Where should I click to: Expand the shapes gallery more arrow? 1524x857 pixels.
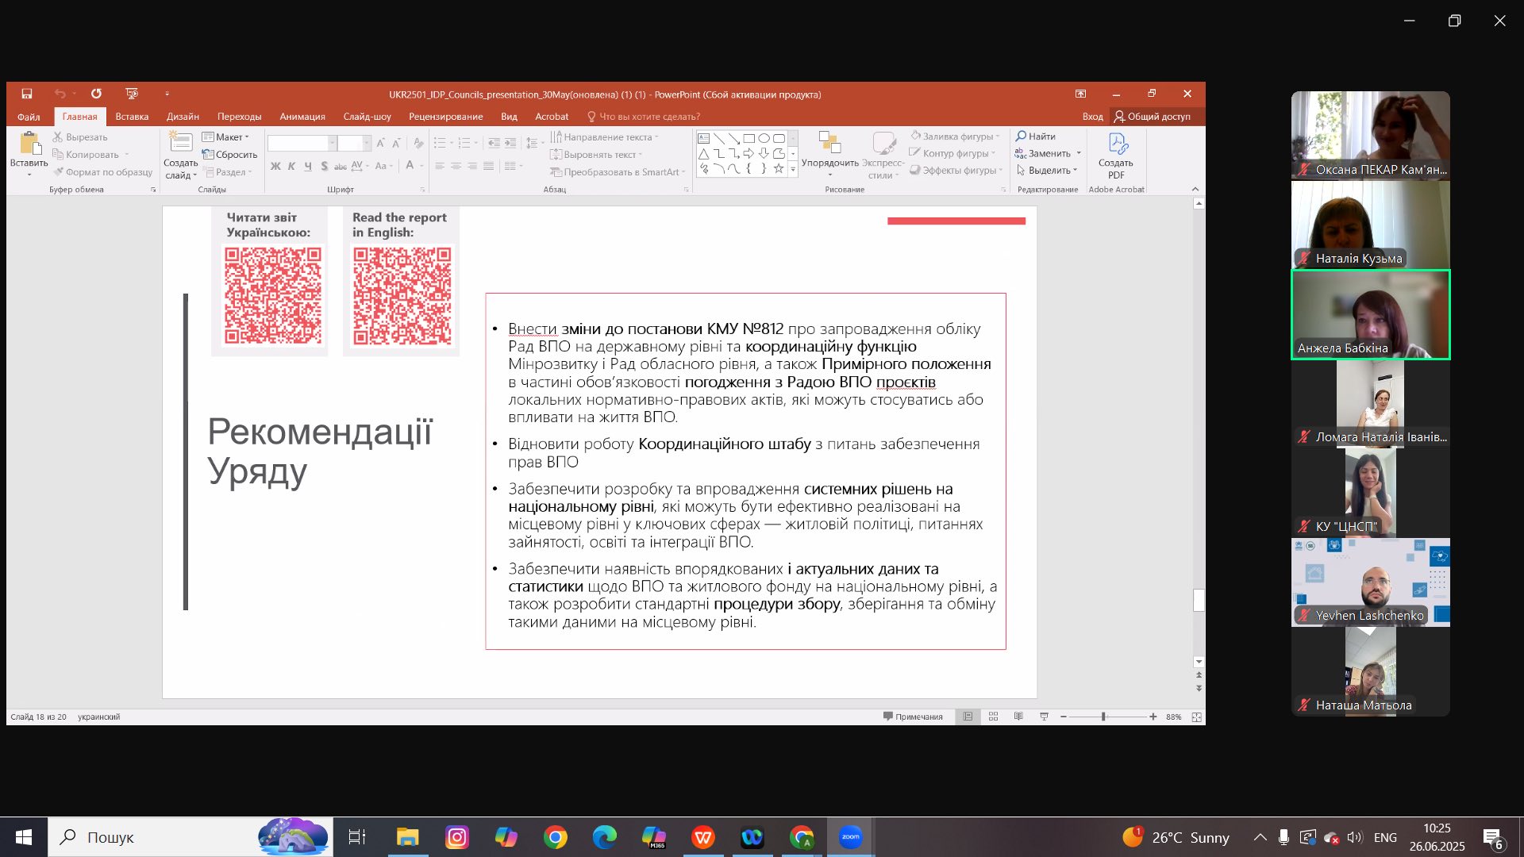(x=792, y=168)
